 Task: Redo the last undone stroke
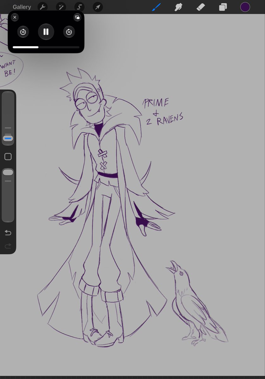[x=8, y=246]
